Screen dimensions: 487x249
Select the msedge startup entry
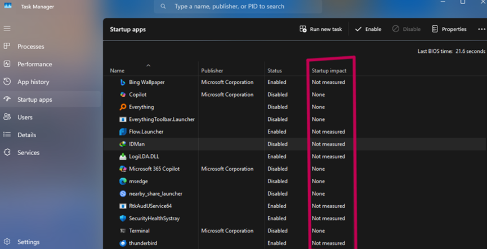pyautogui.click(x=137, y=181)
